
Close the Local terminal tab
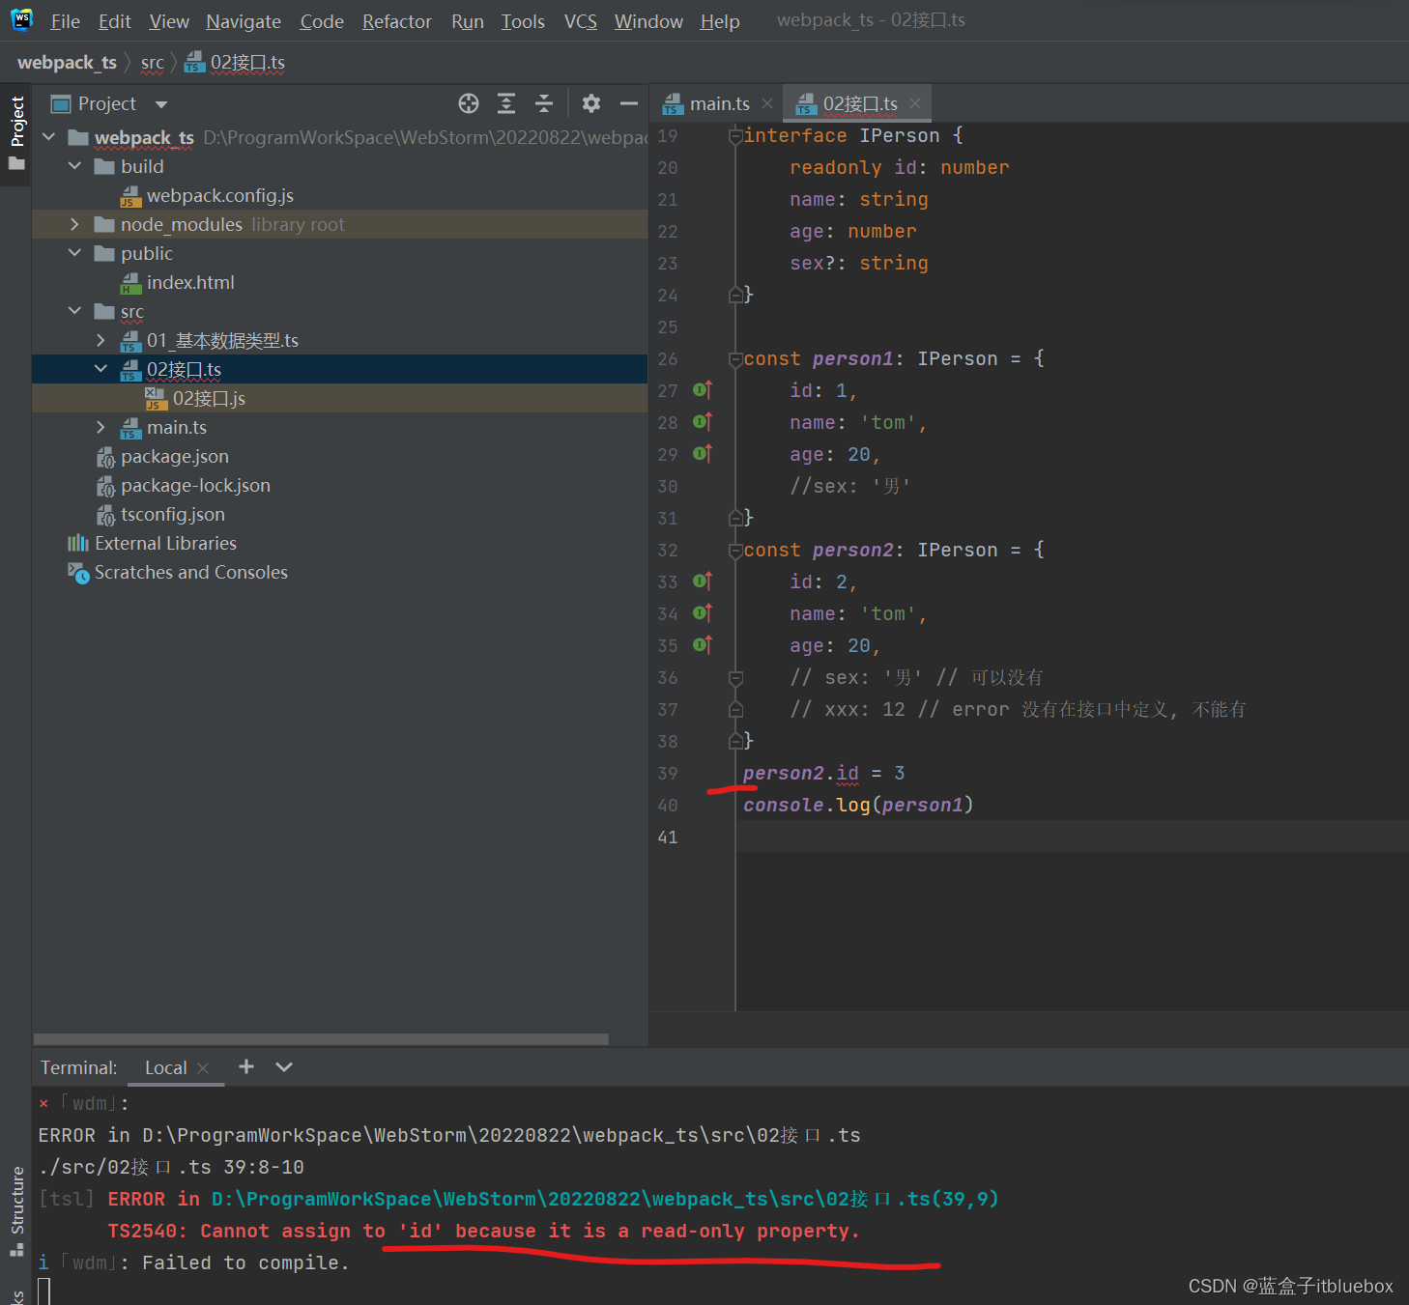pyautogui.click(x=203, y=1067)
